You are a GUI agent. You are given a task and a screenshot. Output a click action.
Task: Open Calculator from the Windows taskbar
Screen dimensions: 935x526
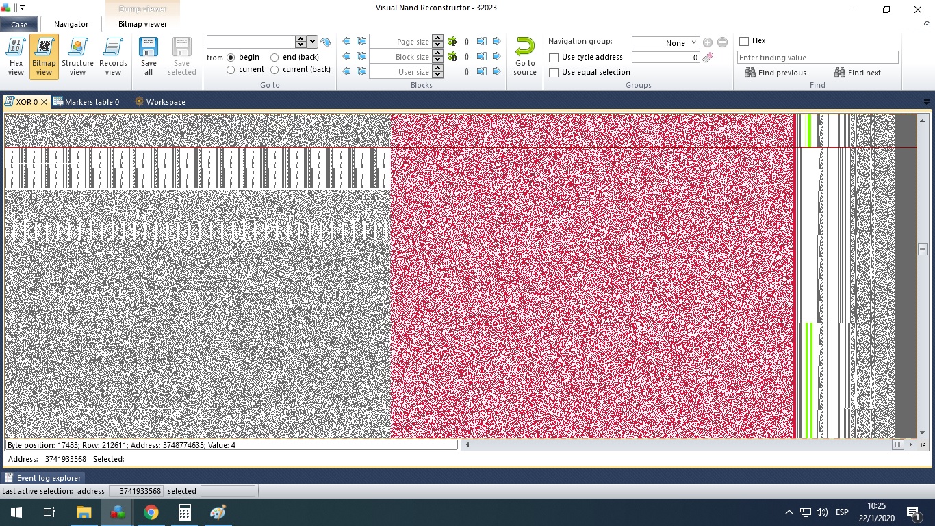click(184, 512)
